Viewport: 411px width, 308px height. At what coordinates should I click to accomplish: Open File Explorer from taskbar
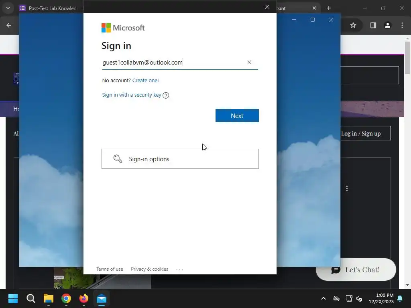49,298
